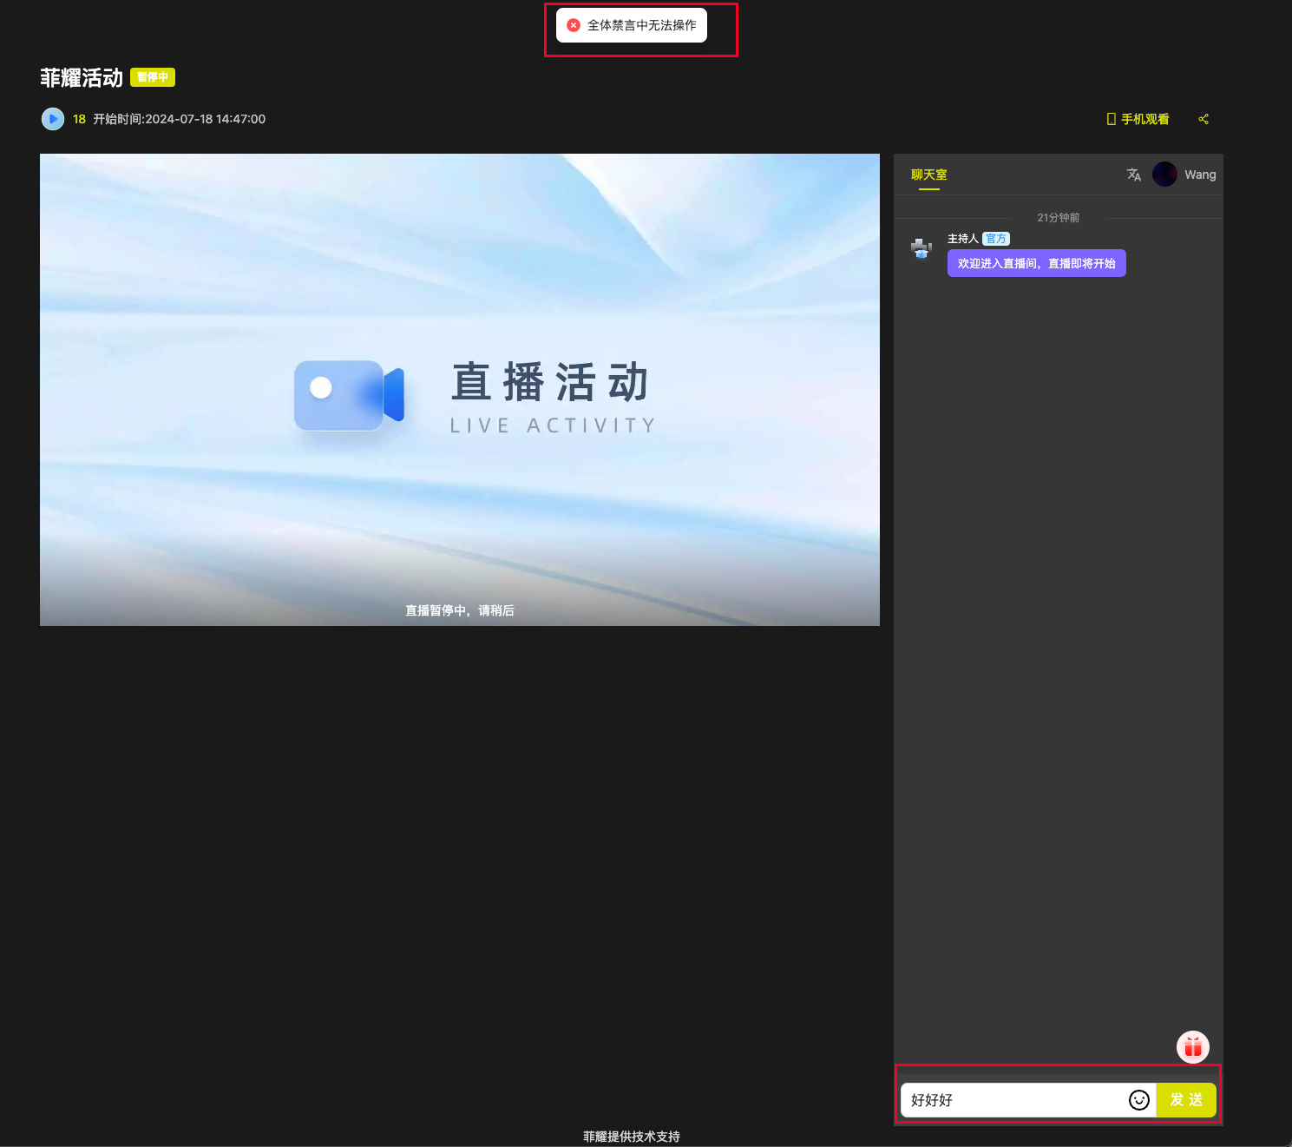The image size is (1292, 1147).
Task: Click Wang's round profile avatar
Action: pos(1164,175)
